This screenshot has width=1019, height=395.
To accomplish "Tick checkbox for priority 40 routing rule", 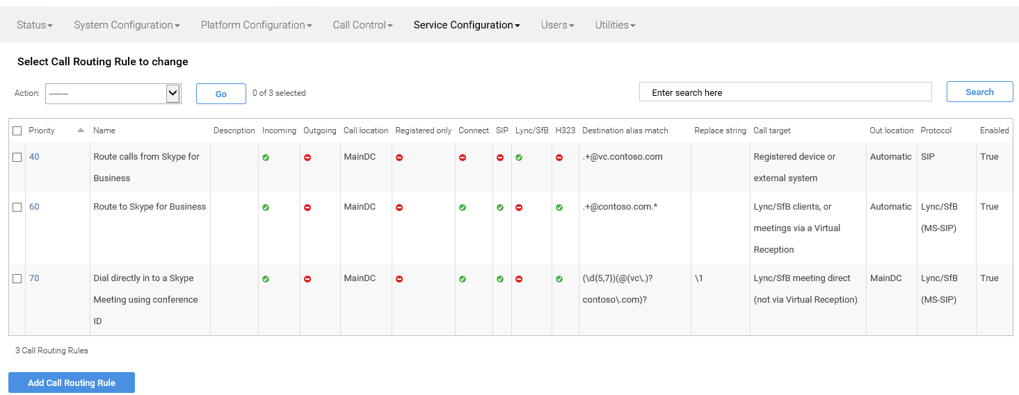I will click(17, 158).
